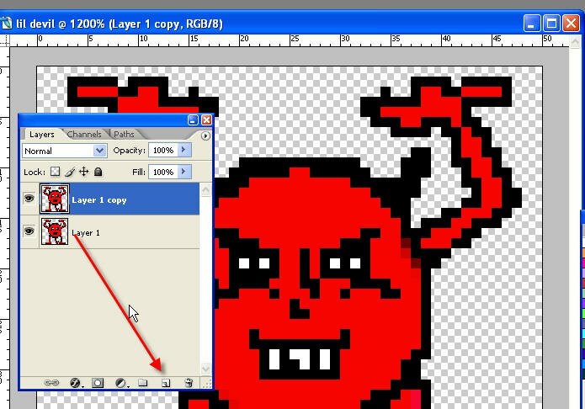
Task: Select the Layer 1 name
Action: coord(86,233)
